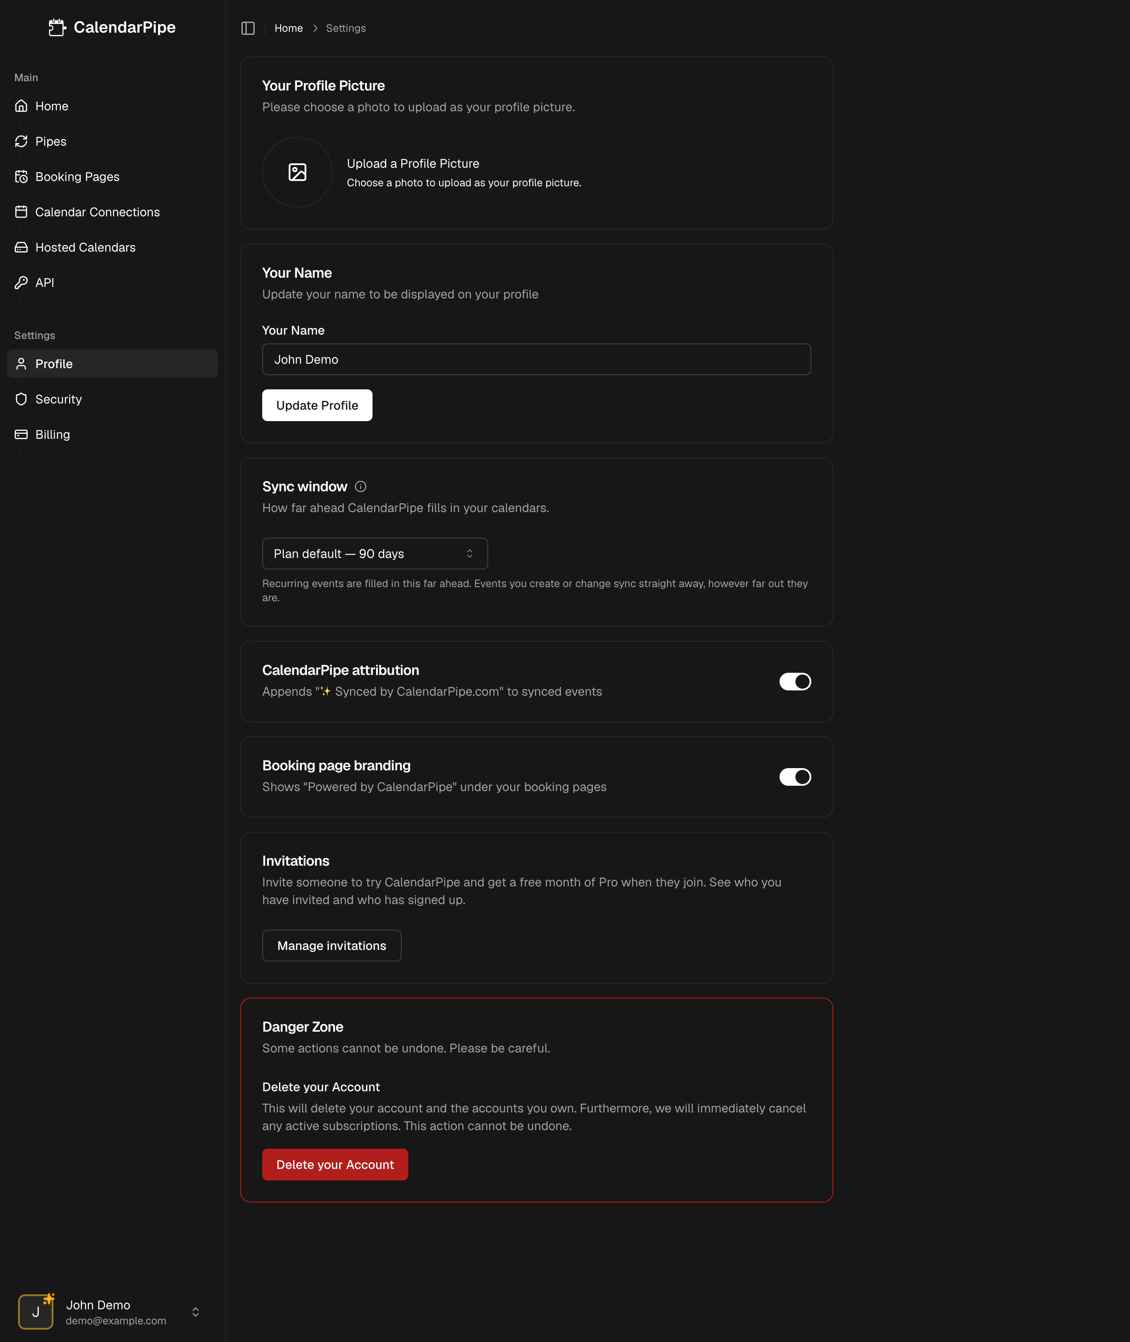This screenshot has width=1130, height=1342.
Task: Click the Manage invitations button
Action: coord(332,945)
